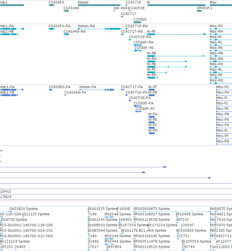Select CG43949-RA transcript label

click(74, 32)
